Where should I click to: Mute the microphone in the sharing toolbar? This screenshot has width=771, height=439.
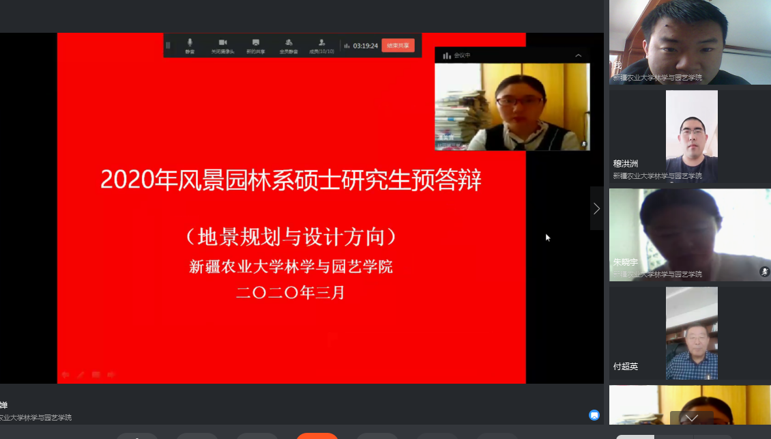click(190, 45)
